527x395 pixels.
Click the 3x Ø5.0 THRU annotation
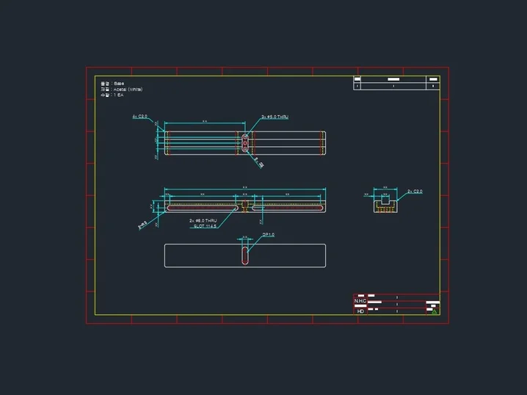coord(275,117)
